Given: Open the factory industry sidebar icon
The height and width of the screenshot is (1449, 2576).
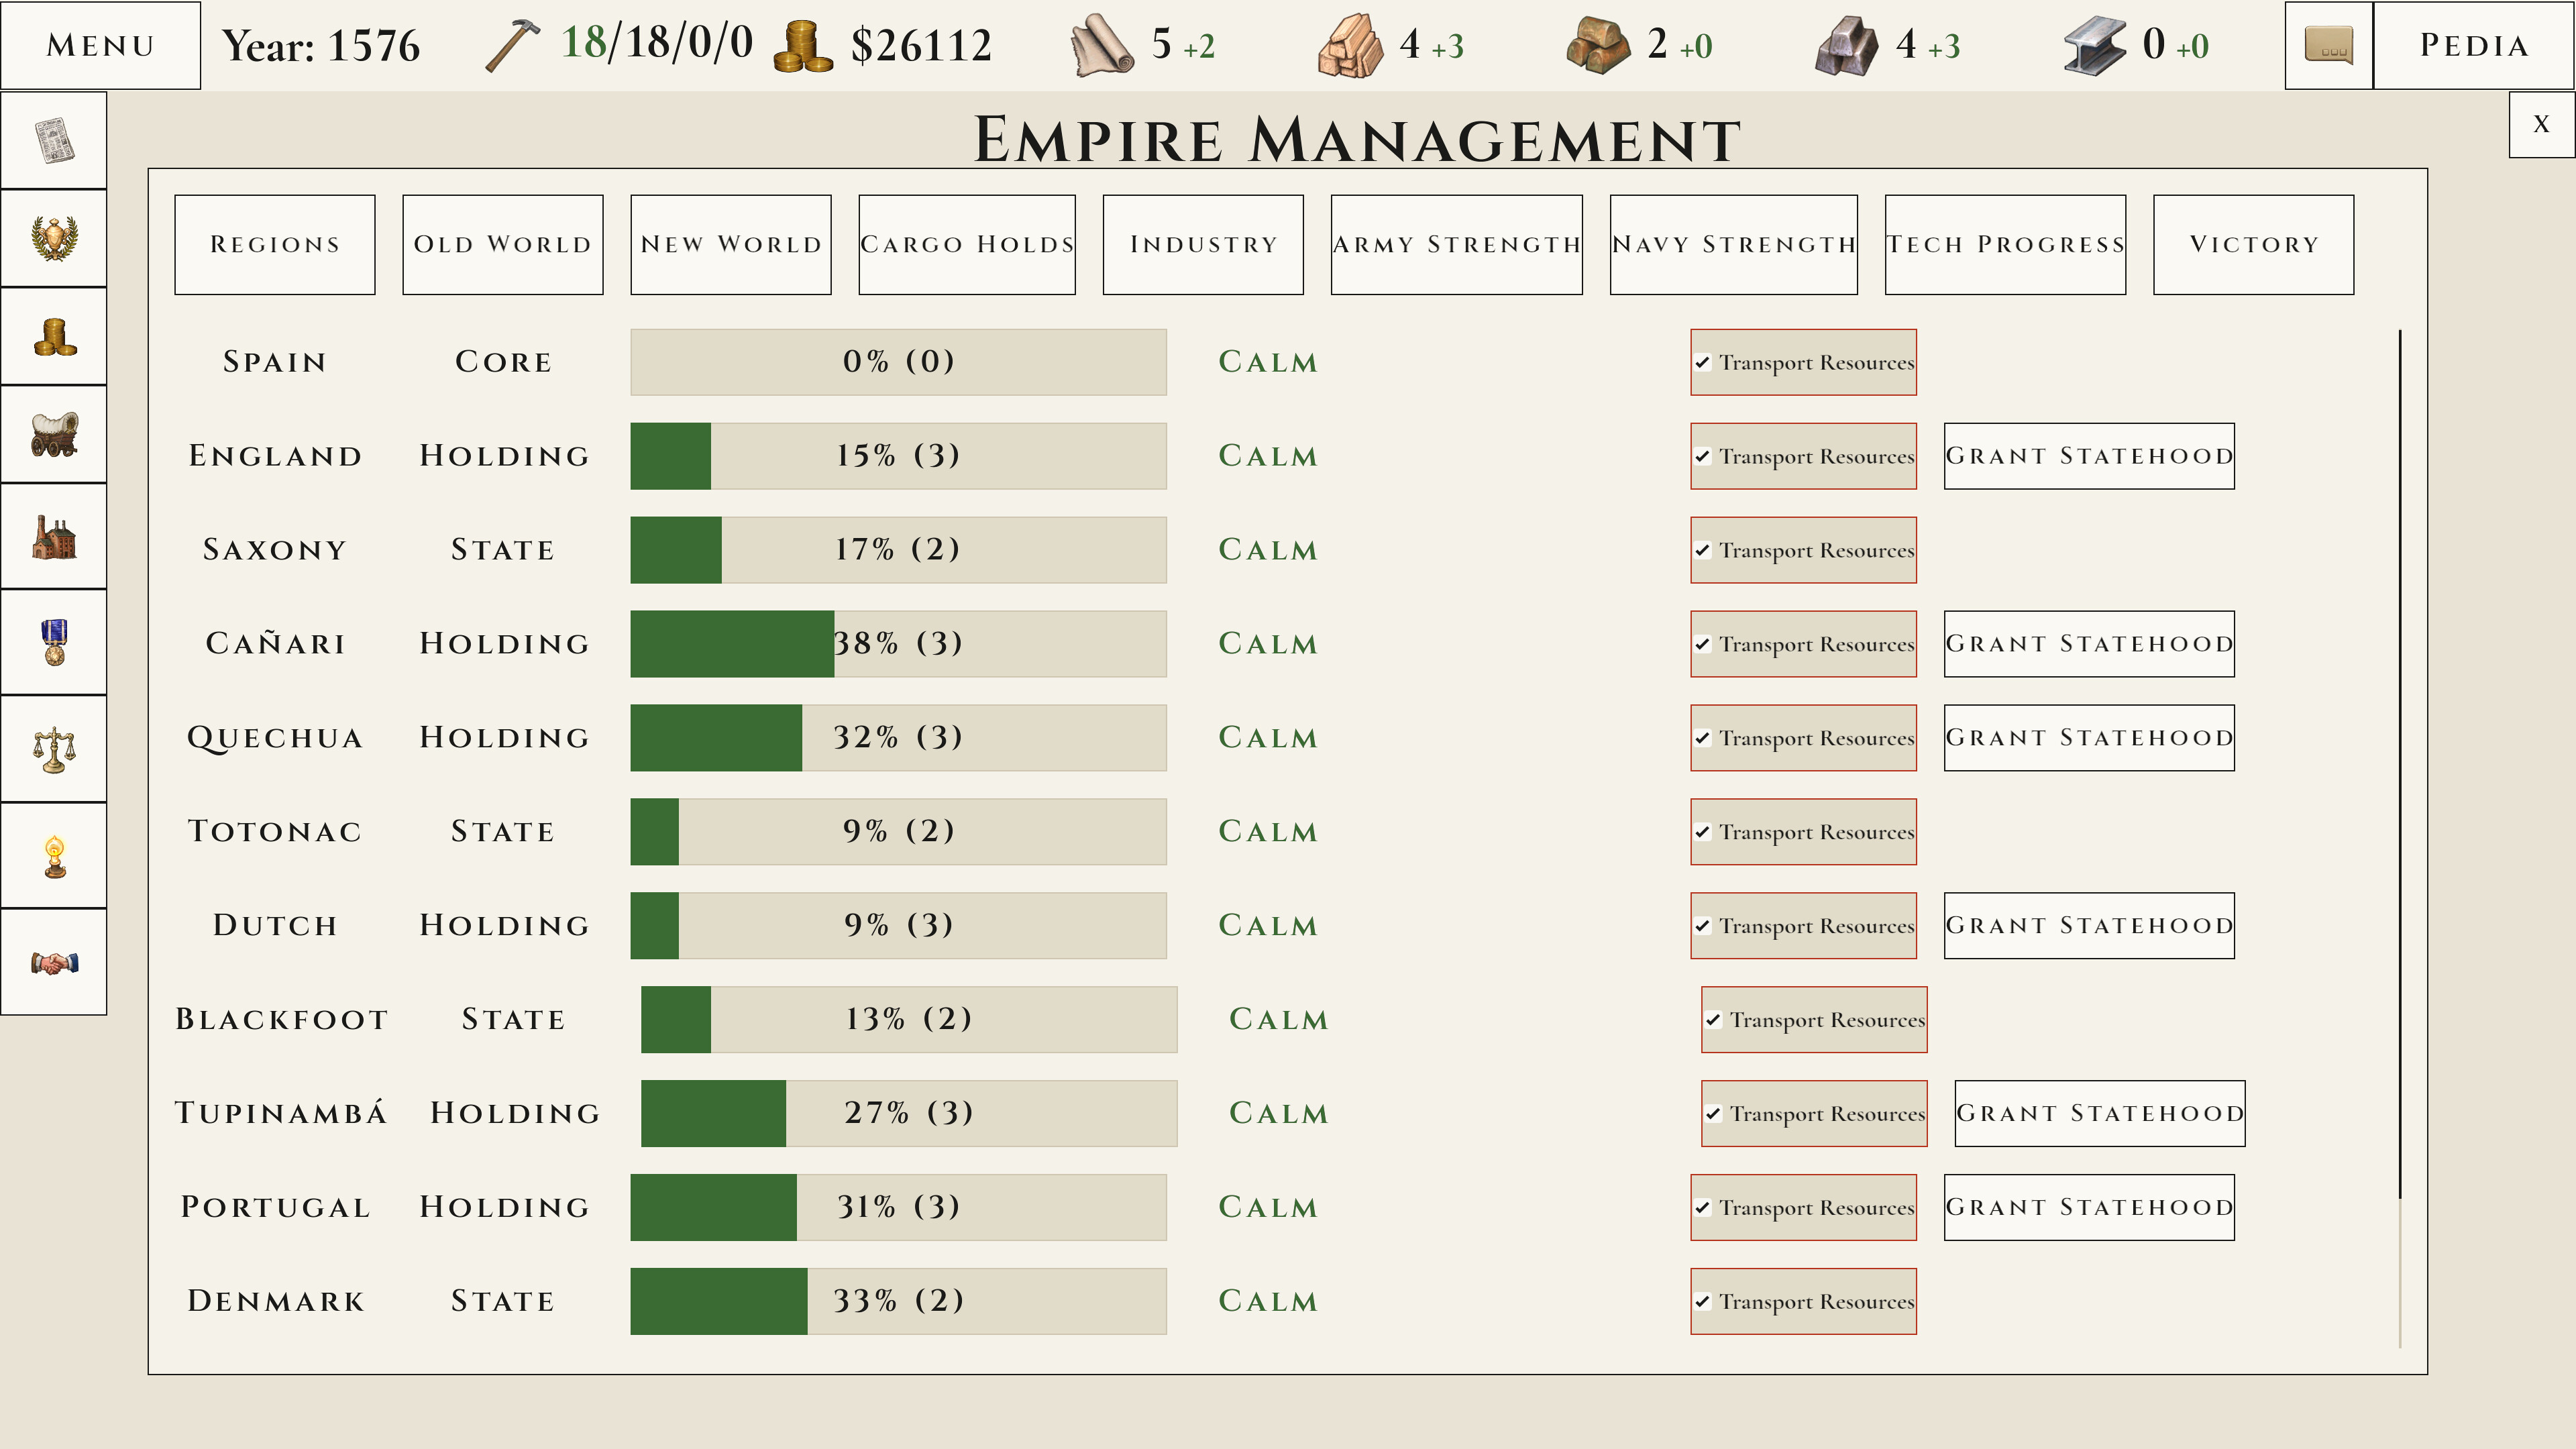Looking at the screenshot, I should [x=54, y=536].
